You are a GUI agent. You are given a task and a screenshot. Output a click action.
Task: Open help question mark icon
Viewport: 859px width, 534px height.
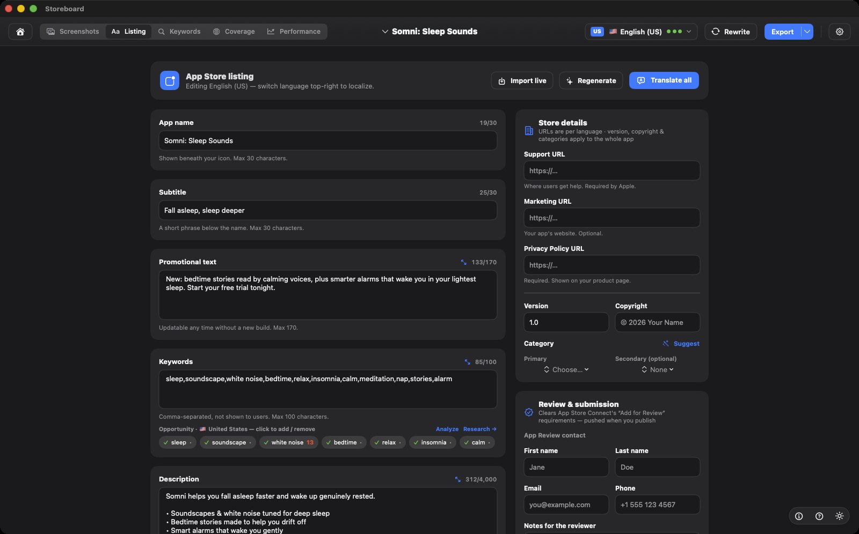pos(819,516)
